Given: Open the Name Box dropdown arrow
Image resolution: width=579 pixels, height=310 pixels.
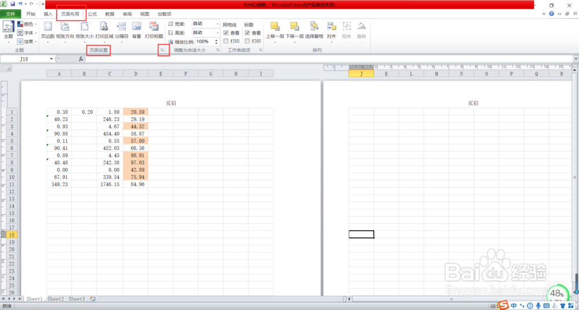Looking at the screenshot, I should 52,59.
